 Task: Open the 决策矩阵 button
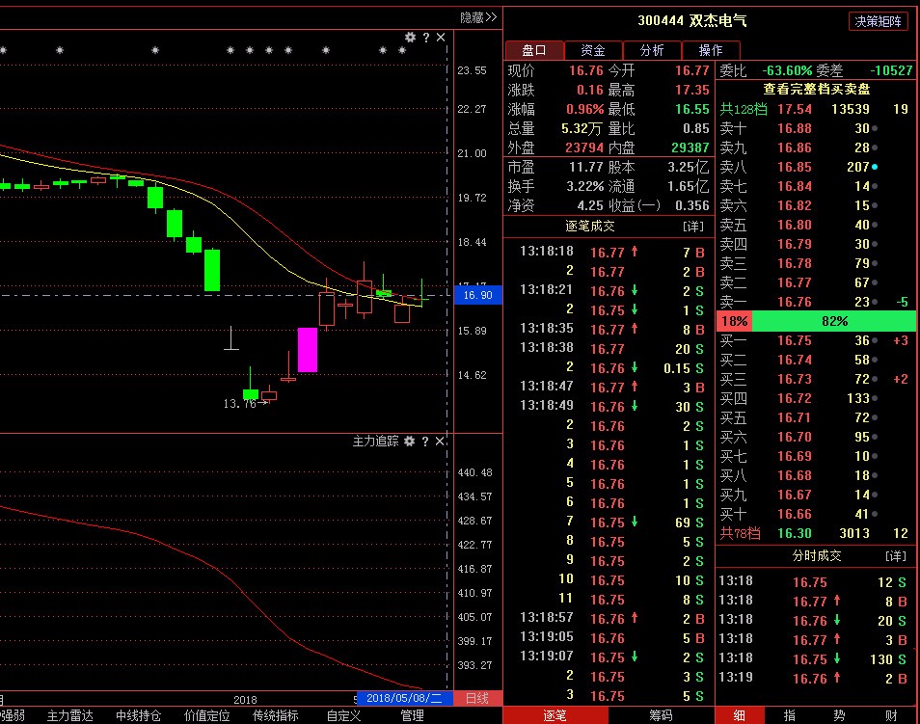coord(878,22)
